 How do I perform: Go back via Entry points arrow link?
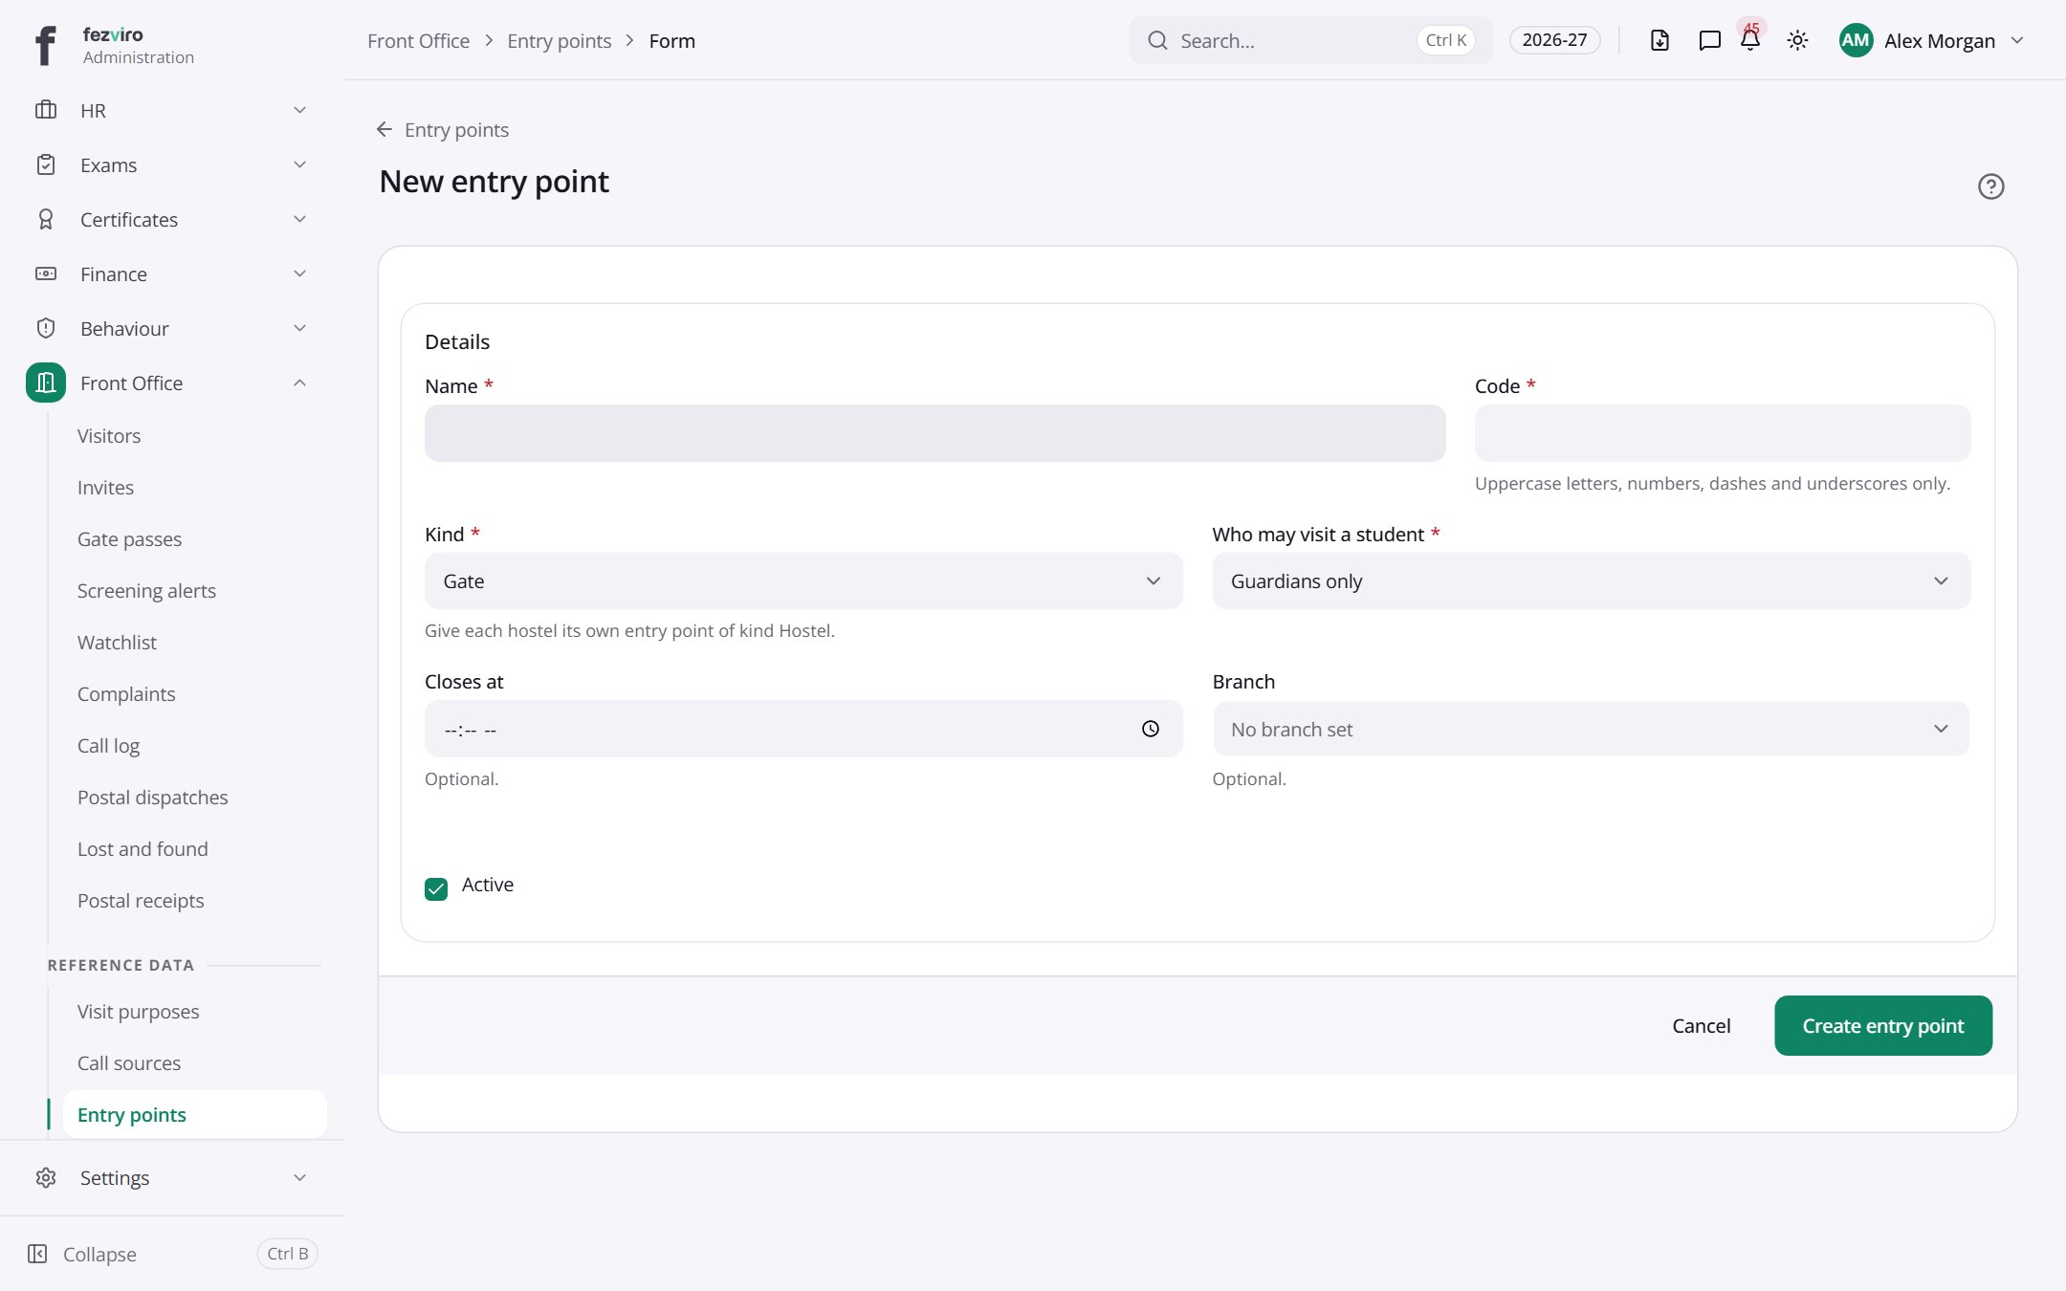point(442,129)
